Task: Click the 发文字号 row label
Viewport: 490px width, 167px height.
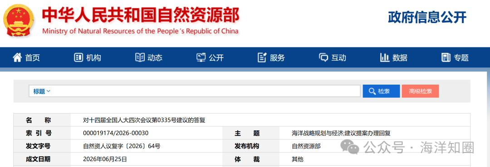Action: coord(38,146)
